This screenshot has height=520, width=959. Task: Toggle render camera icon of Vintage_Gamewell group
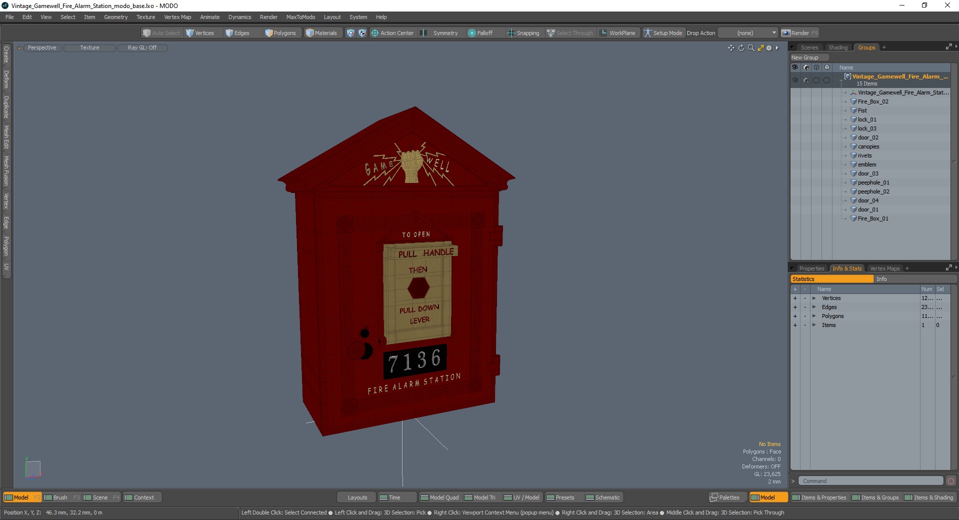tap(805, 80)
